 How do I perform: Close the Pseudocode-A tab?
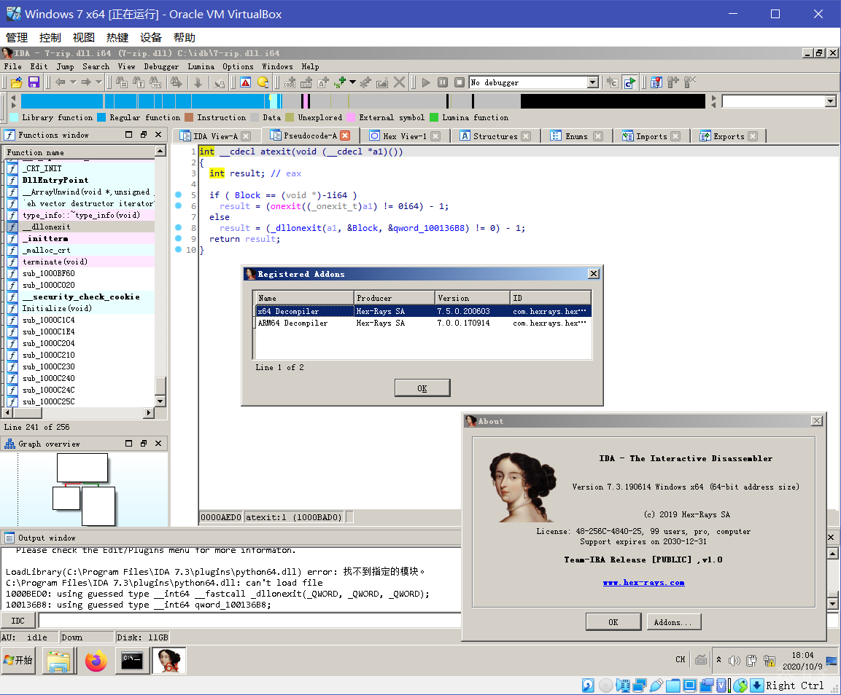tap(346, 136)
